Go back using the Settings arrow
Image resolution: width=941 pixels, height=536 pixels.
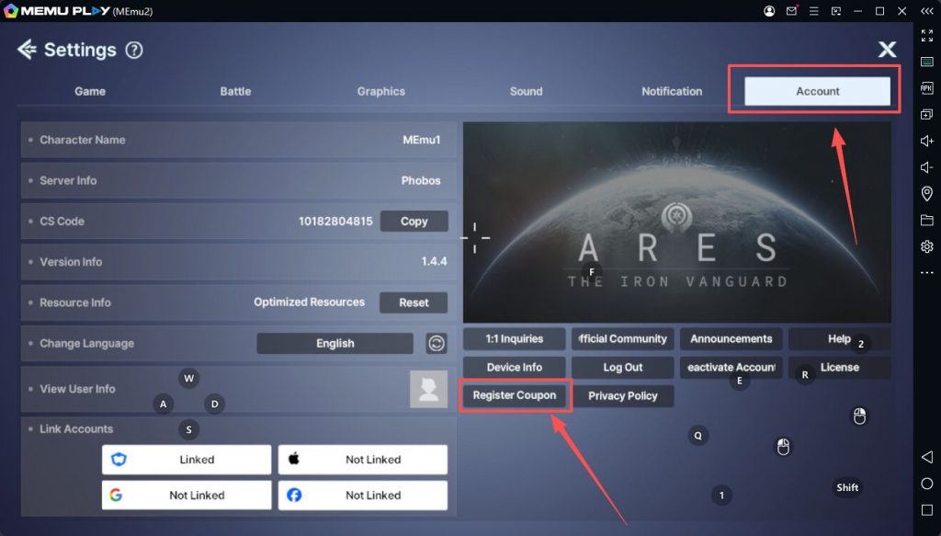27,50
